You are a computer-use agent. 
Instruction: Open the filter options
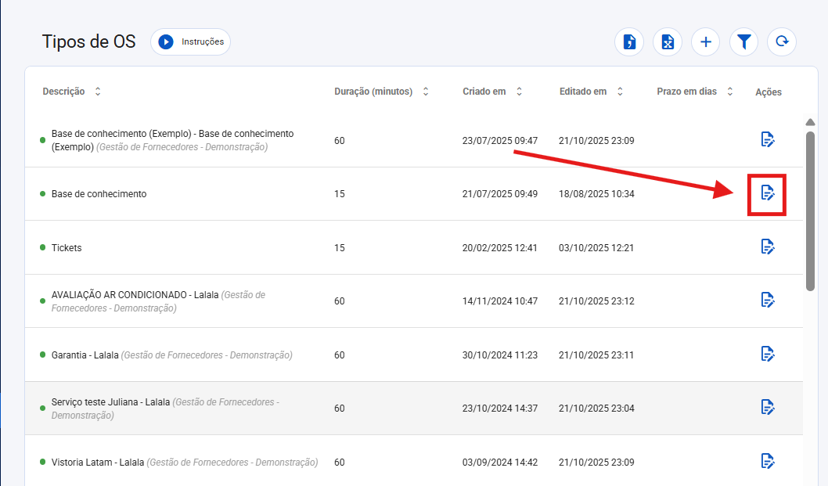[x=743, y=42]
